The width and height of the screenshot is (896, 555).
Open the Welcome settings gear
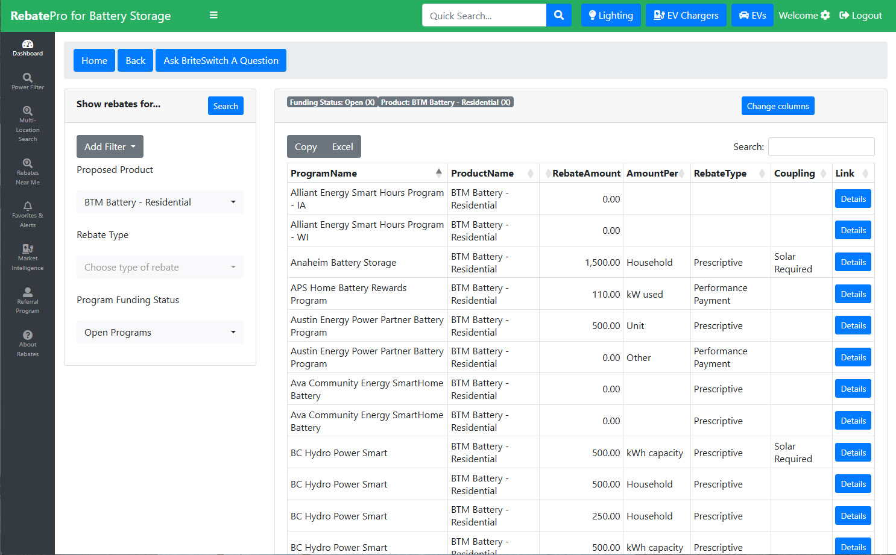point(825,16)
